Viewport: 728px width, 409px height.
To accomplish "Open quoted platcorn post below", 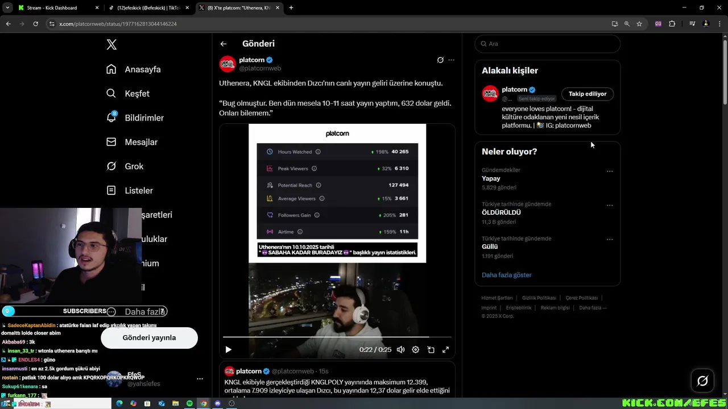I will (337, 379).
